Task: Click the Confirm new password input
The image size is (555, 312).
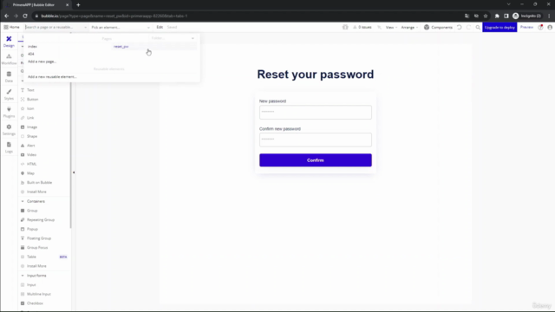Action: 316,140
